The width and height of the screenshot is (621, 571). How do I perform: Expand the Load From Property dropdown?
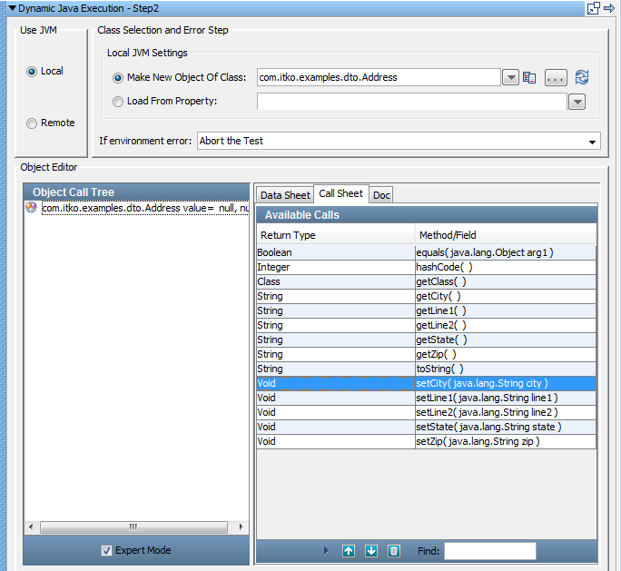coord(577,102)
